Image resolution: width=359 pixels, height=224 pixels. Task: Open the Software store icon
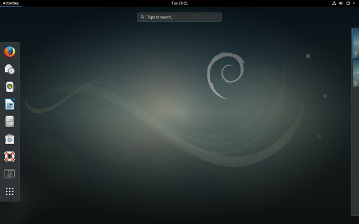[10, 139]
